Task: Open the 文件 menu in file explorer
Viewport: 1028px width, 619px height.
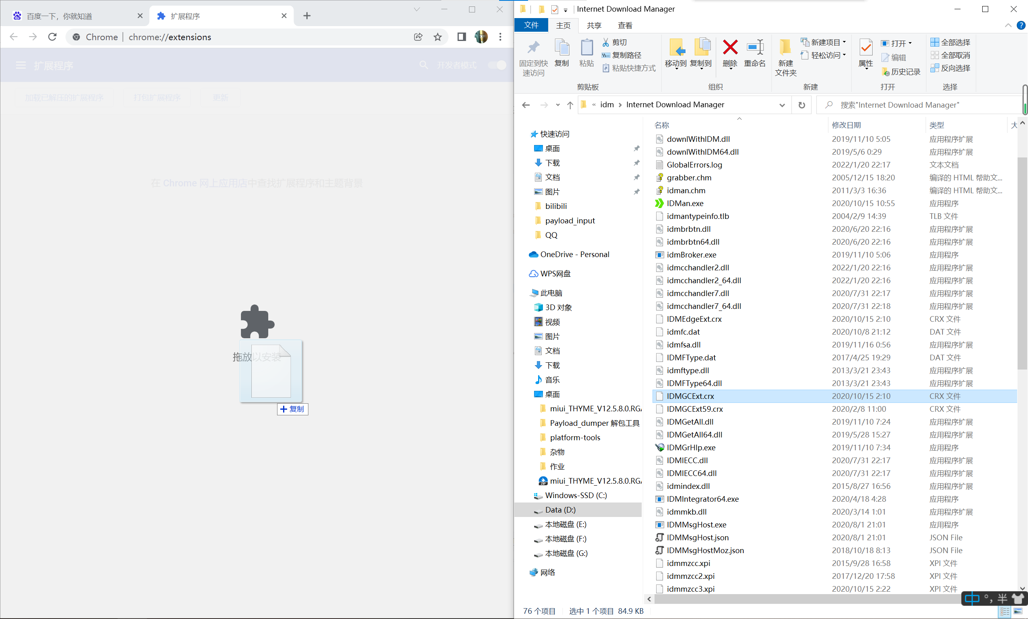Action: pyautogui.click(x=532, y=25)
